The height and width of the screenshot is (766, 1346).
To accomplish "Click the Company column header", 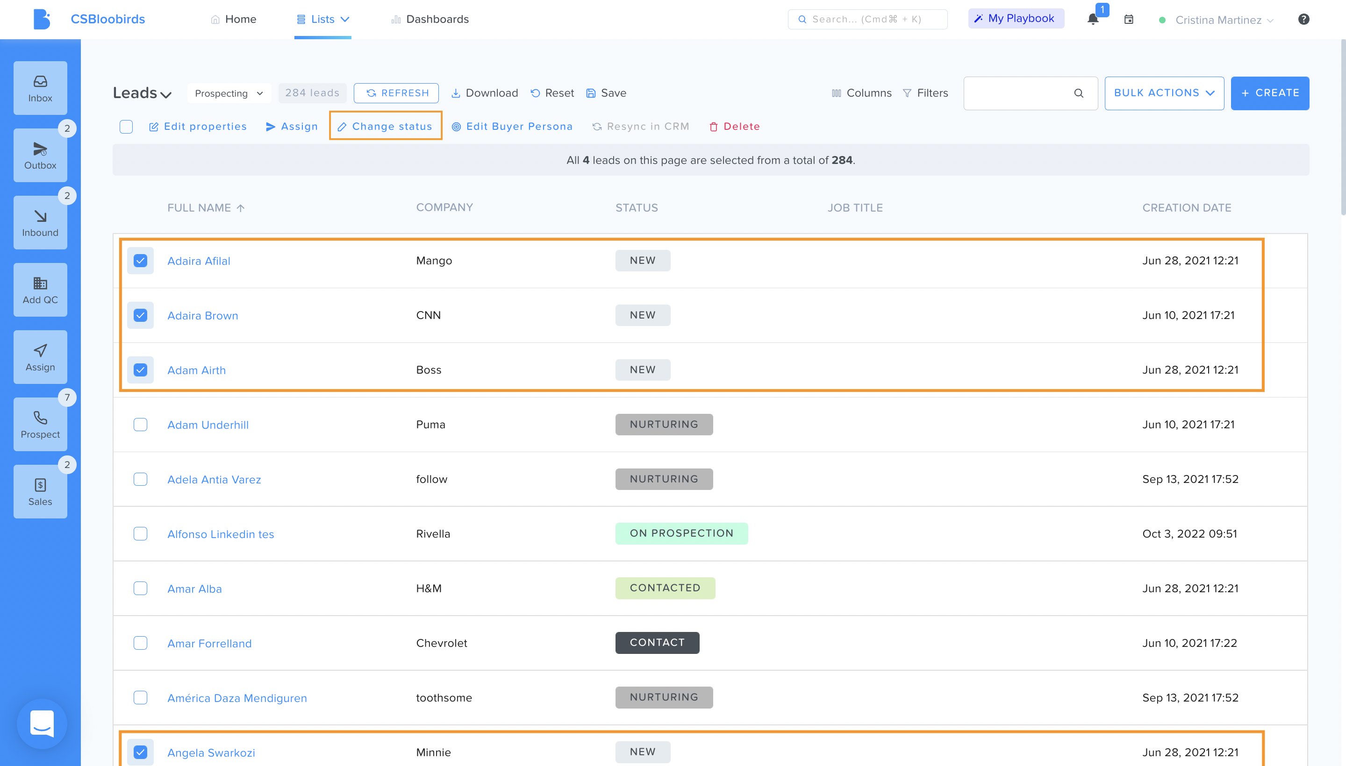I will (x=444, y=207).
